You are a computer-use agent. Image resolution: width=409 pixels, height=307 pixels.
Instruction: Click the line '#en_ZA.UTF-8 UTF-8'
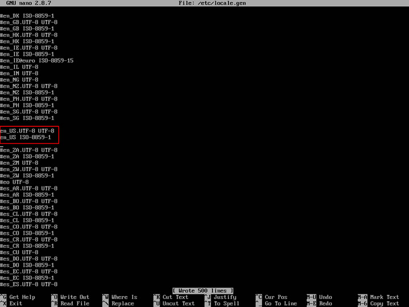(29, 150)
